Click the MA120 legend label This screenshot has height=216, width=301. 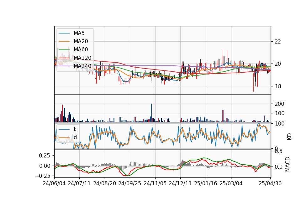coord(82,58)
